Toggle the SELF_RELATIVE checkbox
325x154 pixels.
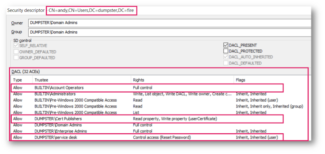click(x=16, y=46)
